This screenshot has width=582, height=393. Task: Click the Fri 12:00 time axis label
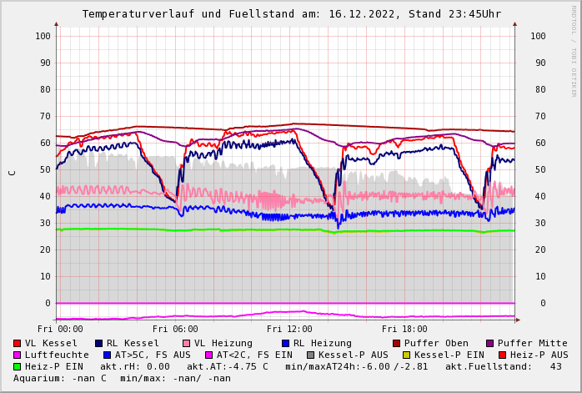[289, 329]
